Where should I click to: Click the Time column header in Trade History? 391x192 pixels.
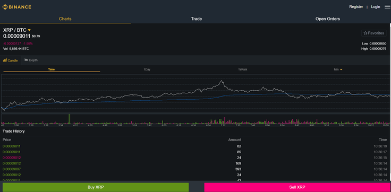pos(383,139)
